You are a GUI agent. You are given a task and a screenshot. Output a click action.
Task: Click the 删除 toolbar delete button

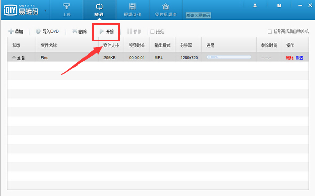coord(80,31)
